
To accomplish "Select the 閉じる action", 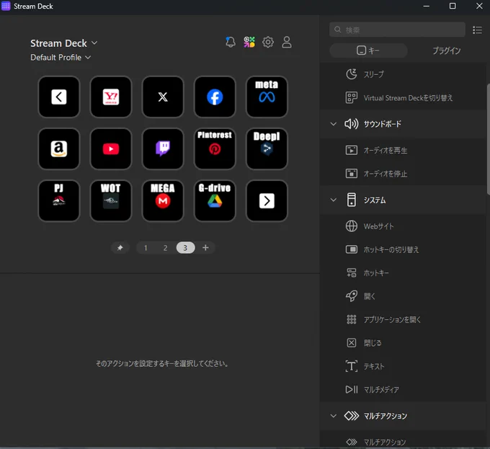I will (403, 343).
